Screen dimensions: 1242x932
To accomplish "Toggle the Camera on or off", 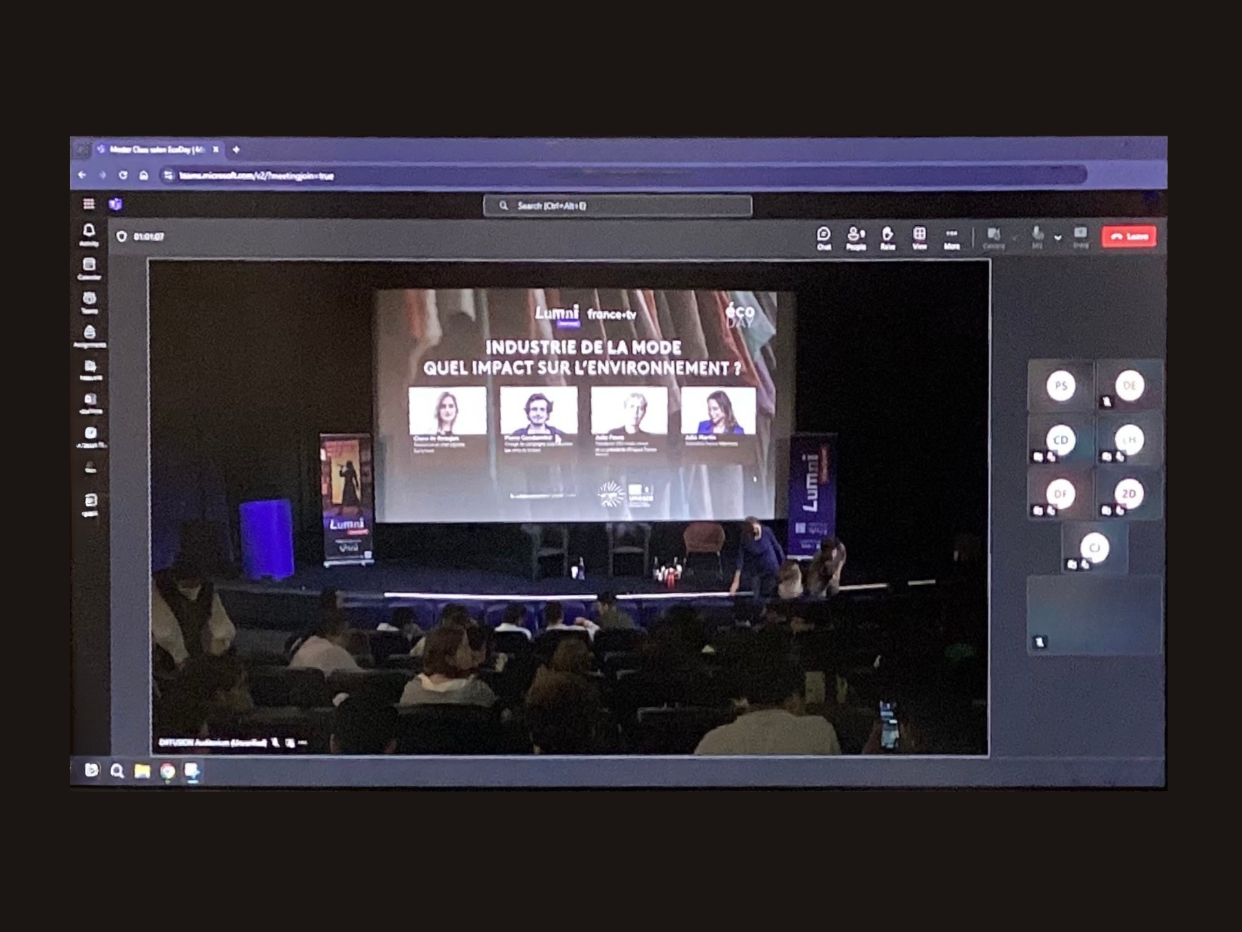I will 994,237.
